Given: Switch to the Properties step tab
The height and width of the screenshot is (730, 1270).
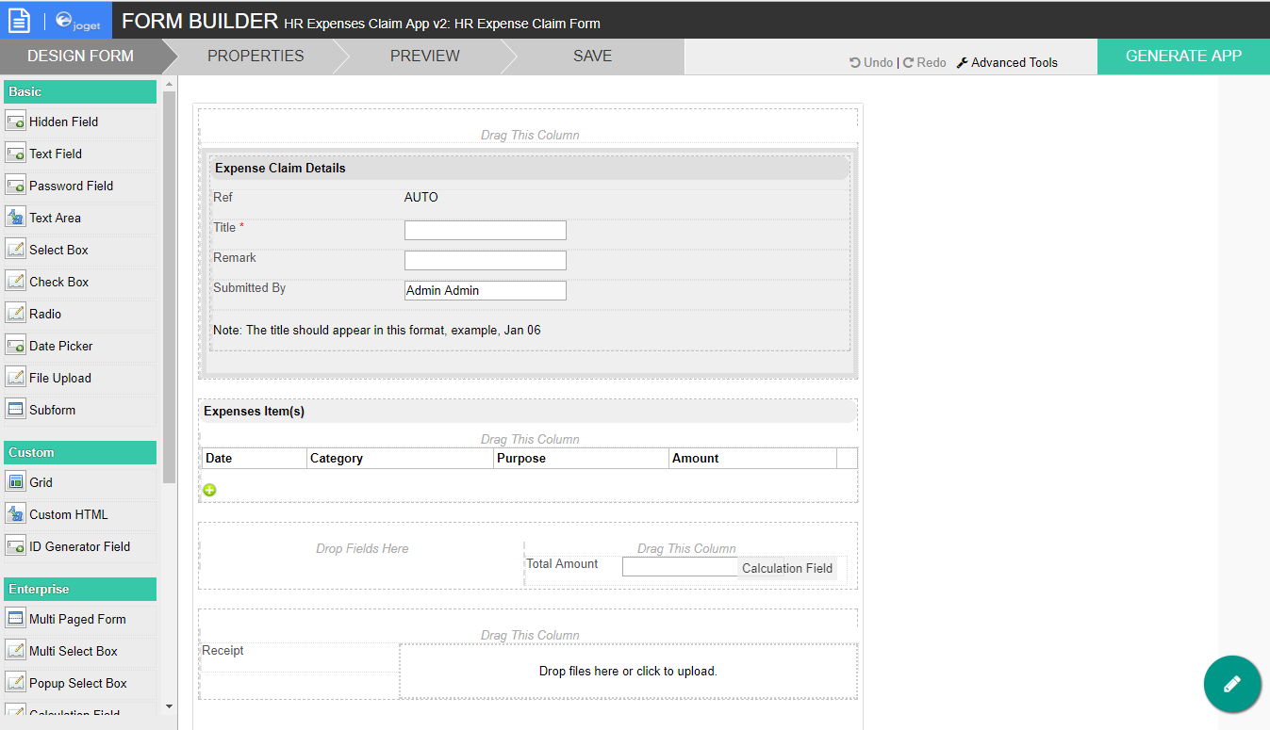Looking at the screenshot, I should (x=256, y=57).
